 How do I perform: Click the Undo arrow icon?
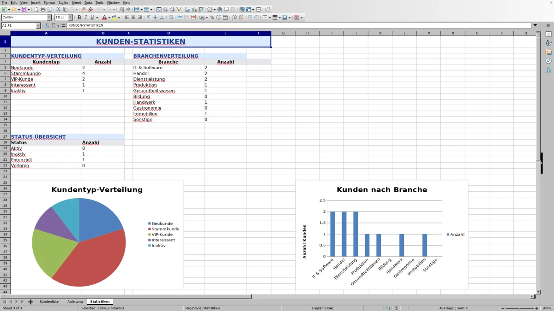(99, 9)
